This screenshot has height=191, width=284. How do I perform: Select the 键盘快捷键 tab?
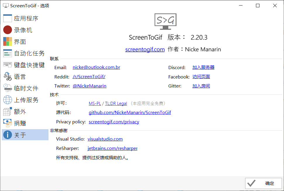25,65
